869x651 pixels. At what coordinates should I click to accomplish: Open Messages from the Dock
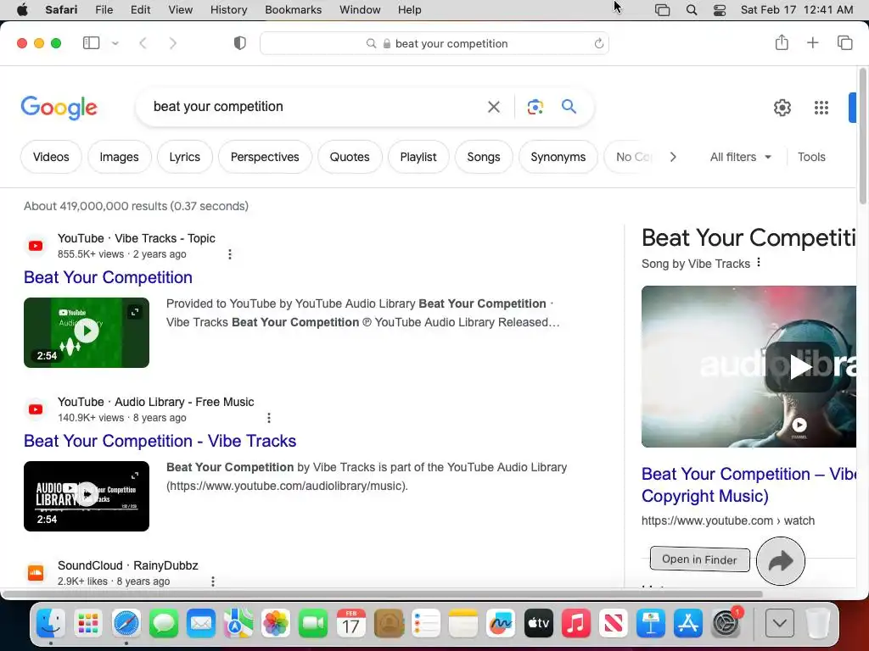(164, 623)
